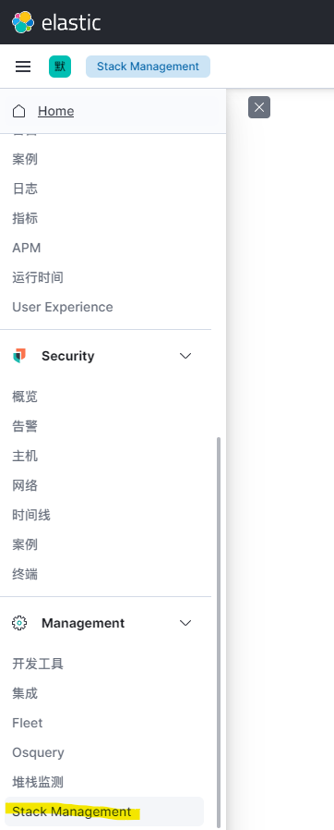Click the side navigation scrollbar
334x830 pixels.
click(219, 632)
